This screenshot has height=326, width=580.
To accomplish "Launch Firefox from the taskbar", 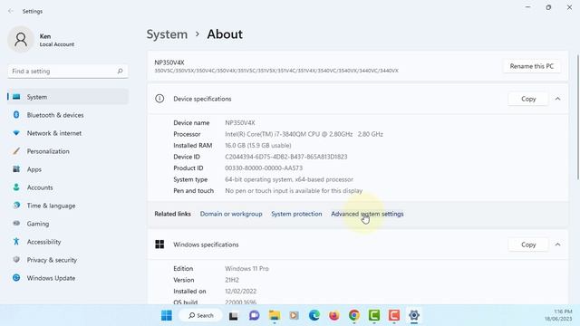I will click(334, 315).
